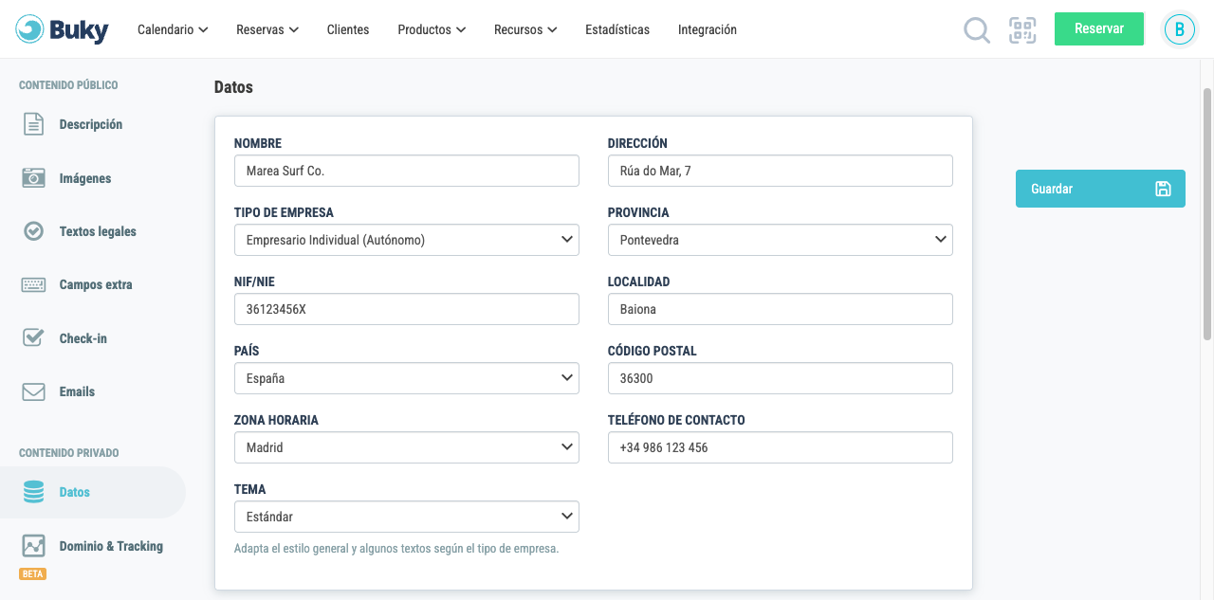Click the 'Adapta el estilo general' help text
Image resolution: width=1214 pixels, height=600 pixels.
396,549
